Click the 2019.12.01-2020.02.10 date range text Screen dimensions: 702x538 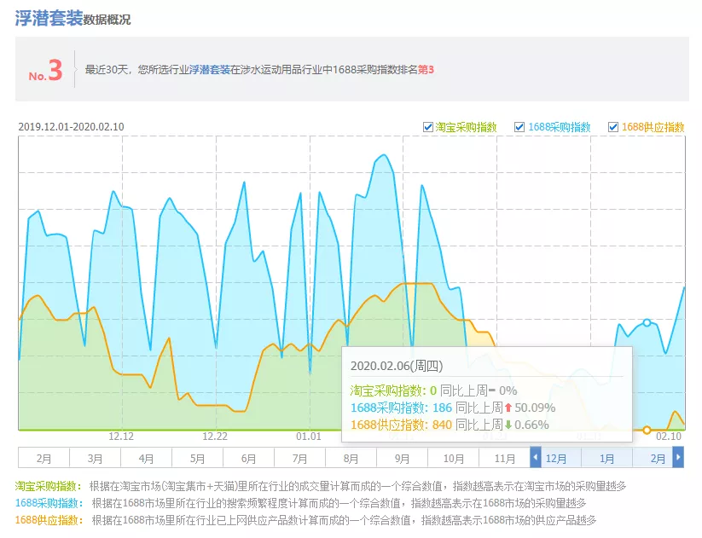click(71, 127)
